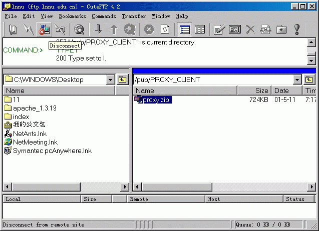Switch to details view icon
This screenshot has height=231, width=319.
pyautogui.click(x=200, y=29)
